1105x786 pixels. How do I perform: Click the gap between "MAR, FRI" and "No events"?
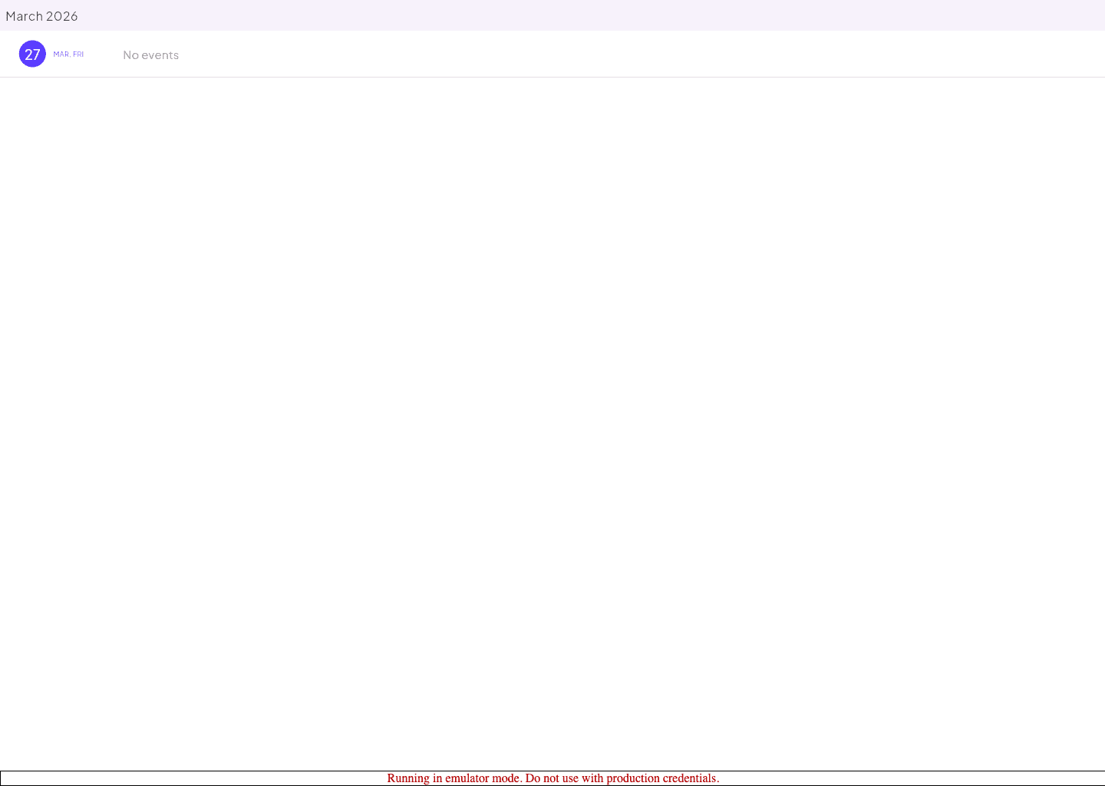pyautogui.click(x=104, y=54)
